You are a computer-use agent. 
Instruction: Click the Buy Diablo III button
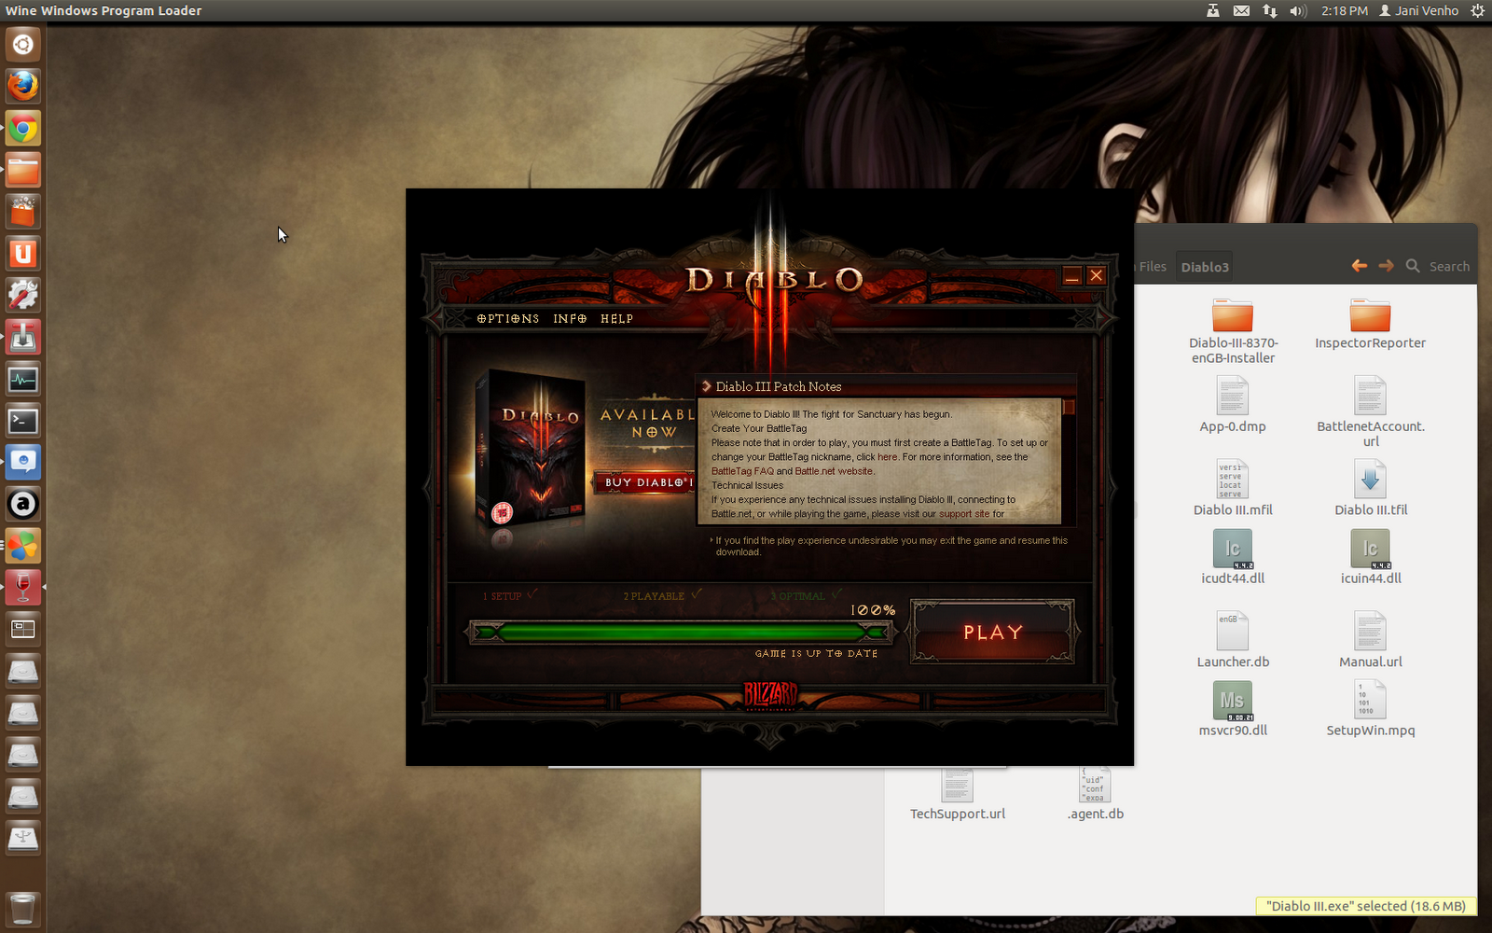click(646, 482)
